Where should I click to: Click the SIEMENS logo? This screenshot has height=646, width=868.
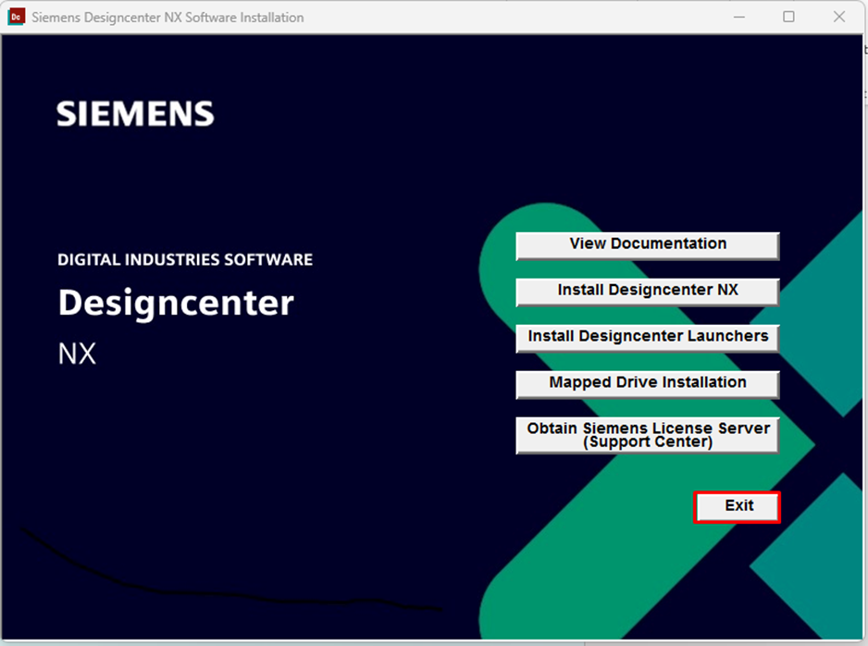click(x=135, y=114)
